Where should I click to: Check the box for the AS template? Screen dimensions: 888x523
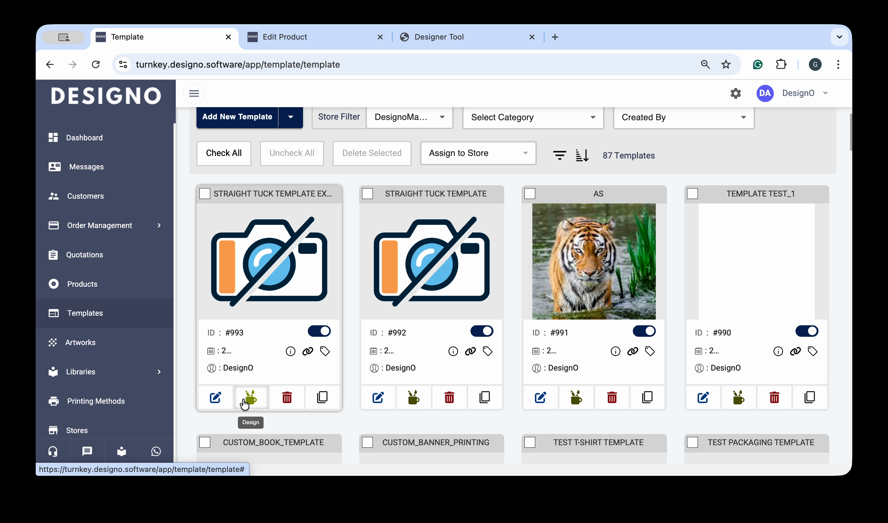coord(529,194)
